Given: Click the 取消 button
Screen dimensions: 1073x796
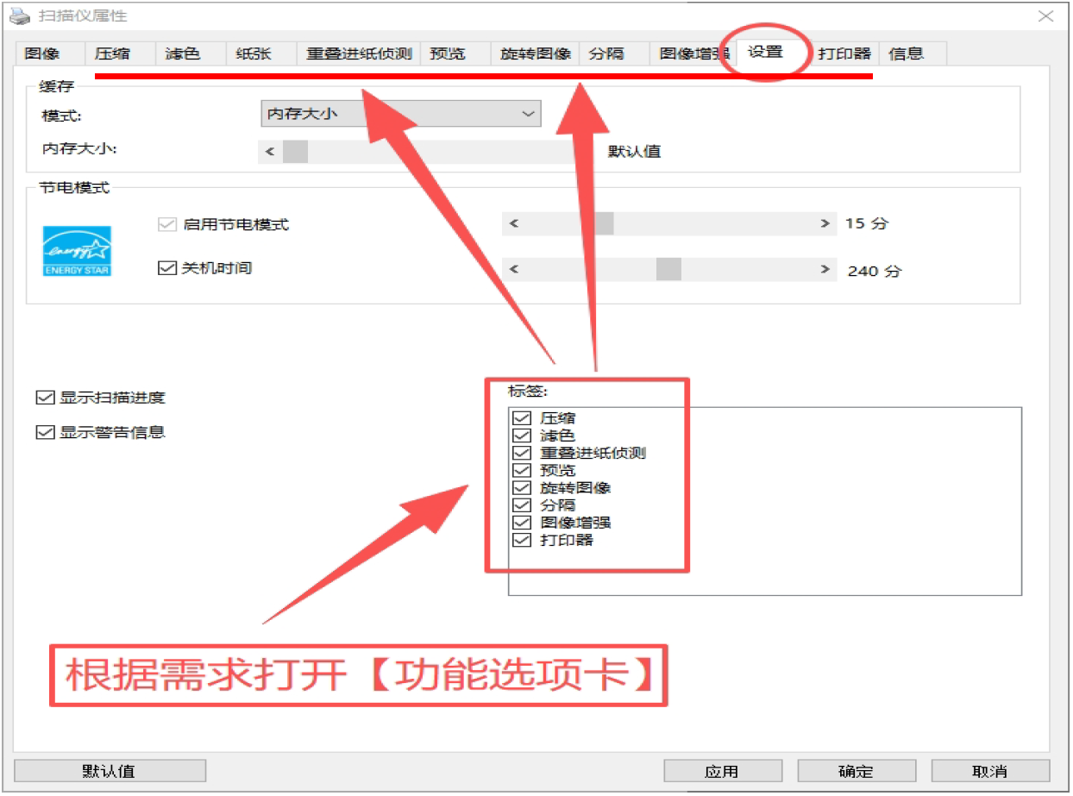Looking at the screenshot, I should (x=991, y=771).
